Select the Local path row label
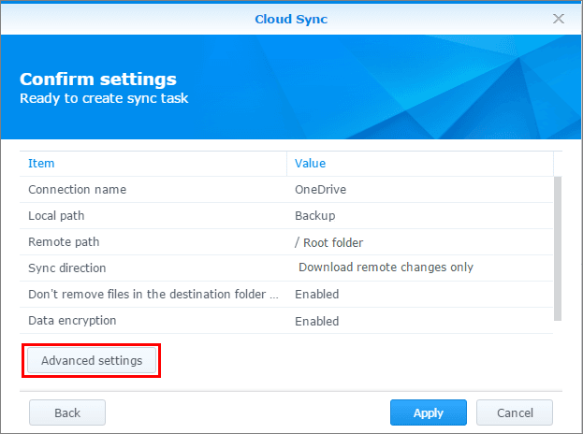This screenshot has width=583, height=434. click(x=57, y=216)
